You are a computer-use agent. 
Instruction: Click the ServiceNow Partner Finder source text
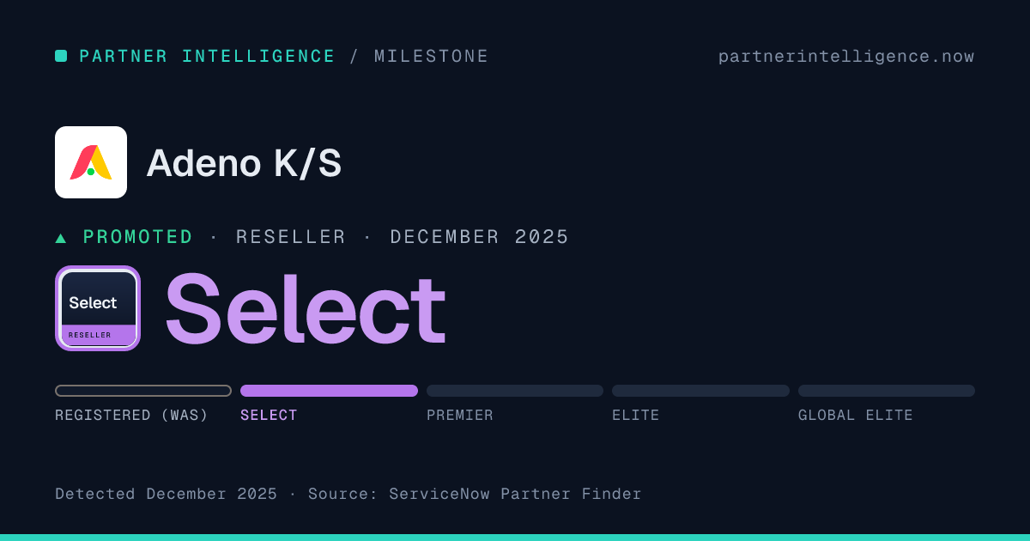click(515, 494)
